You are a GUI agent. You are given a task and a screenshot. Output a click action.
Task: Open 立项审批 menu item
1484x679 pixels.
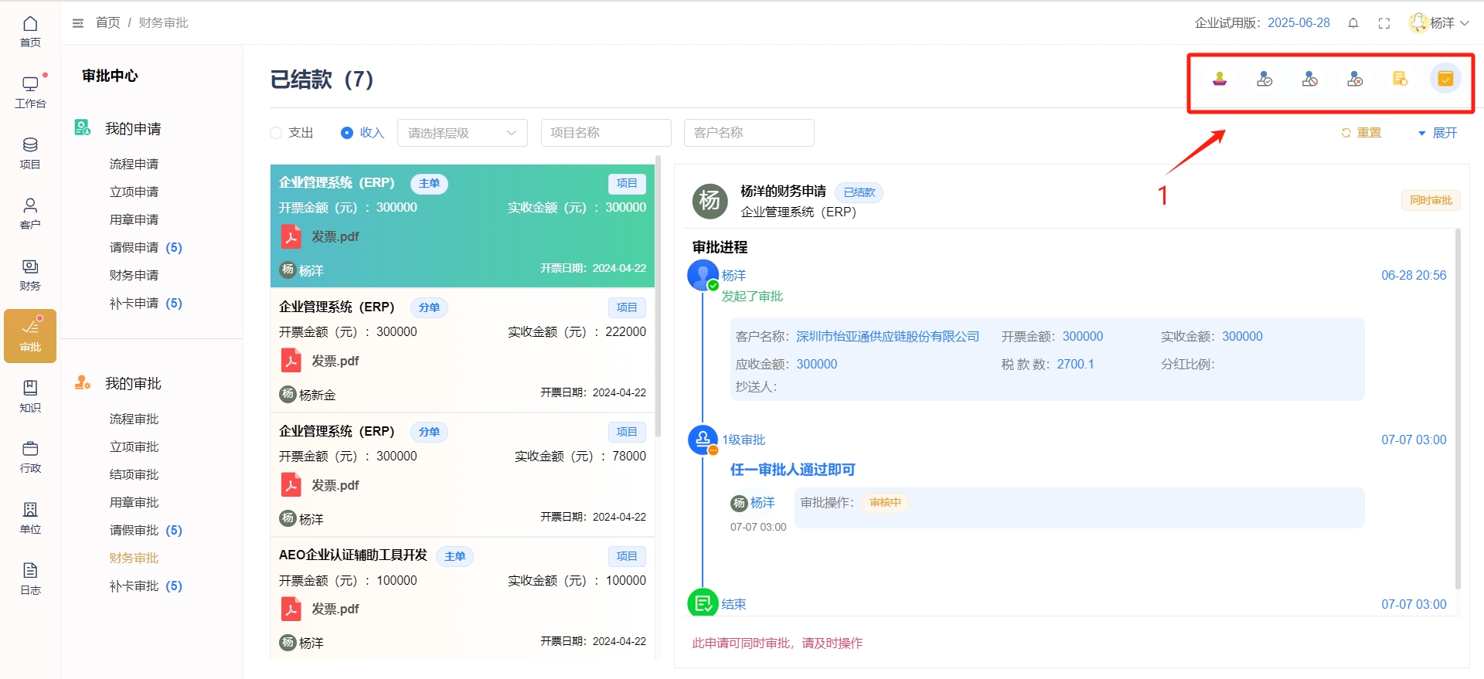click(x=134, y=446)
